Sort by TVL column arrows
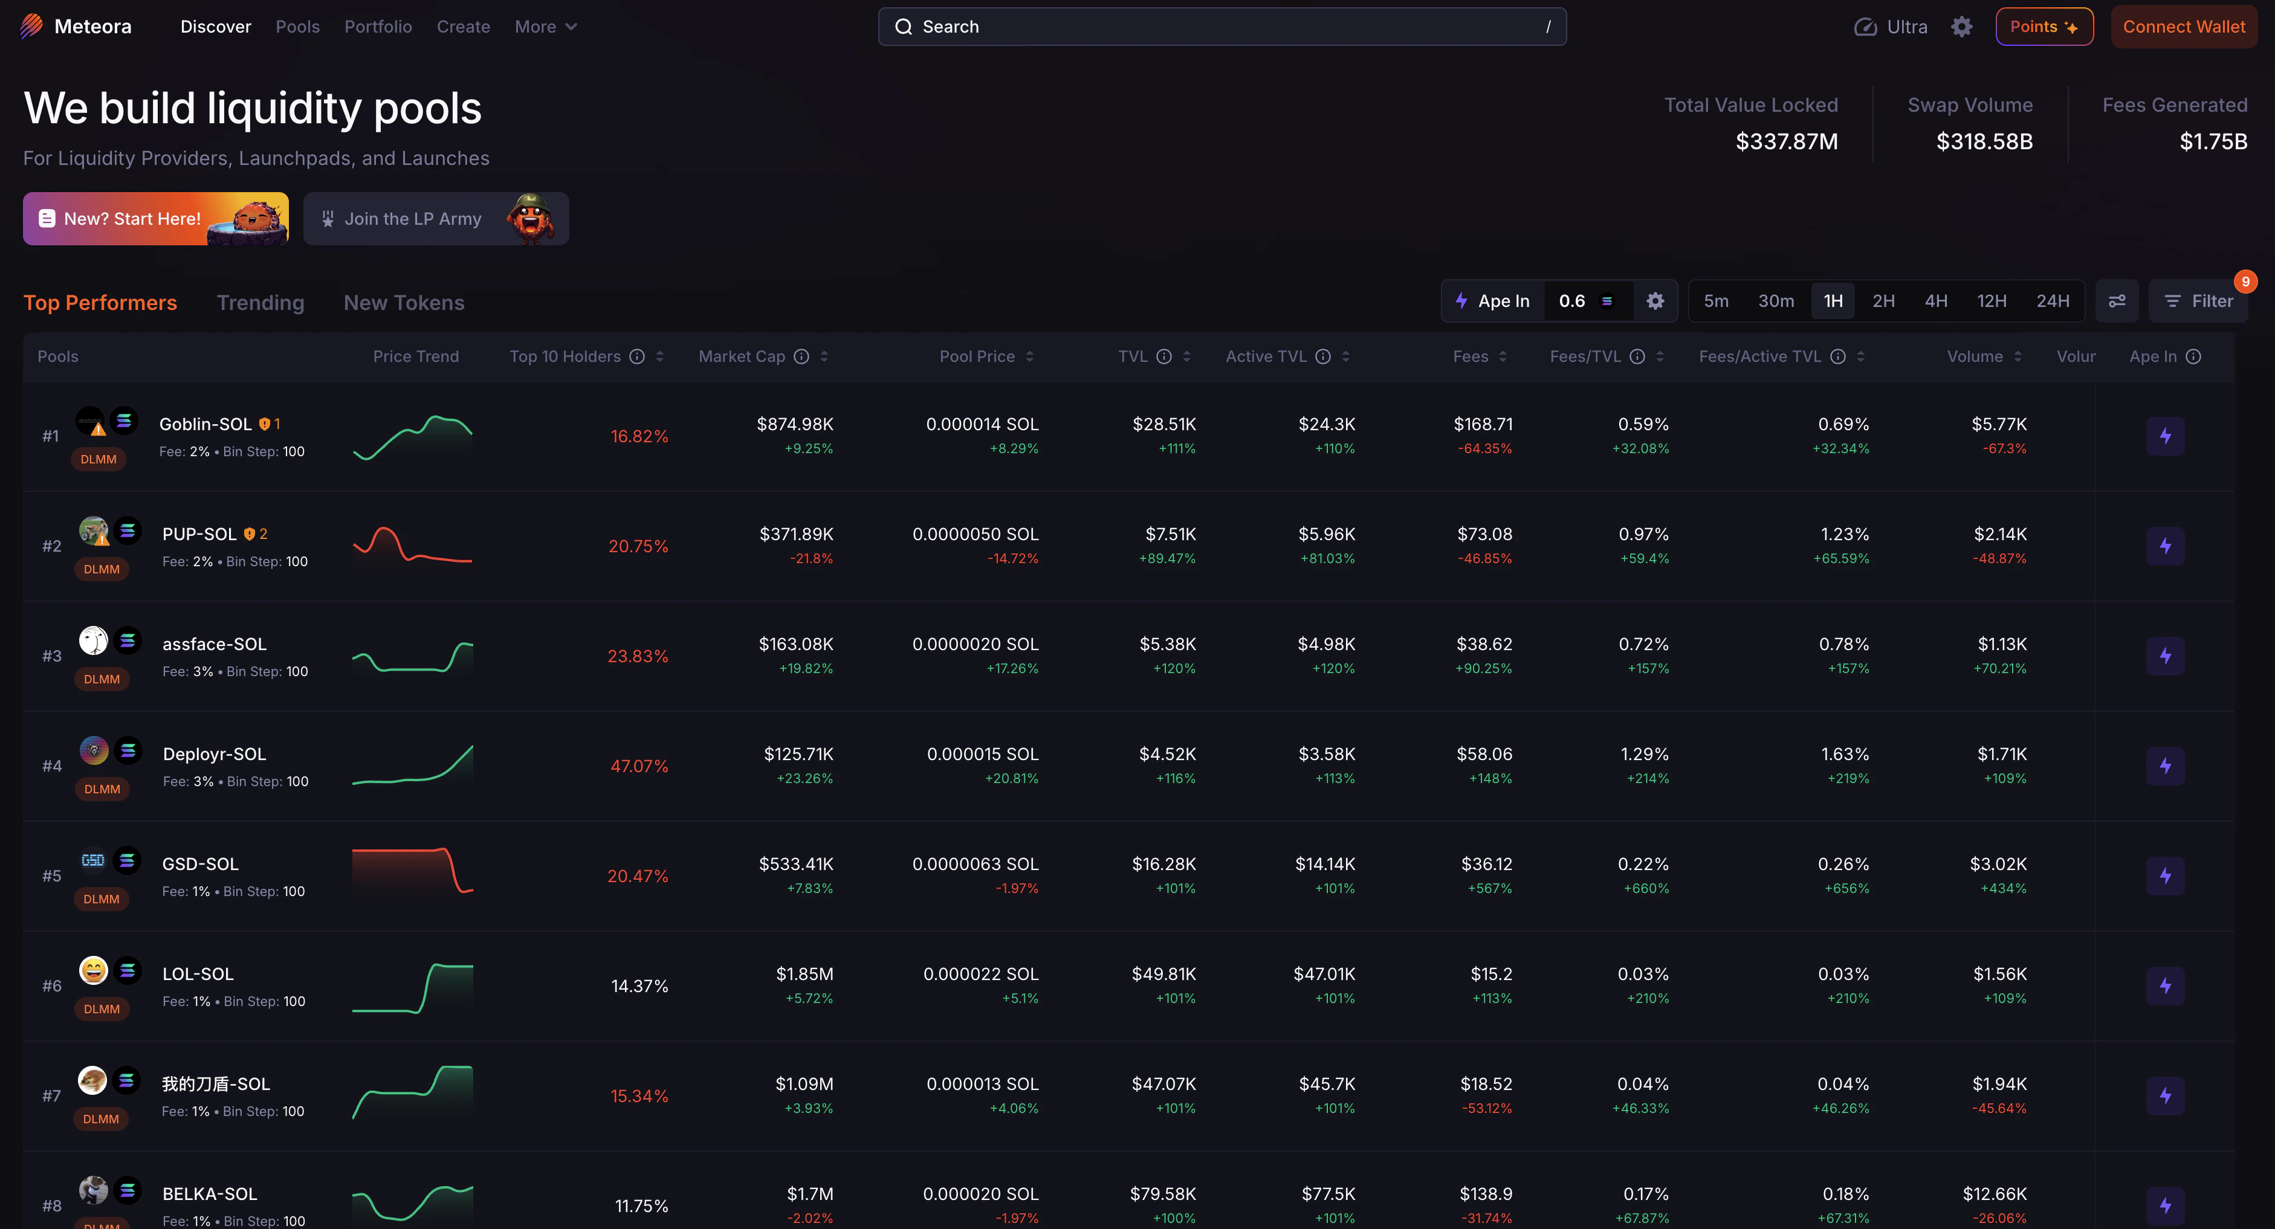2275x1229 pixels. click(1187, 356)
